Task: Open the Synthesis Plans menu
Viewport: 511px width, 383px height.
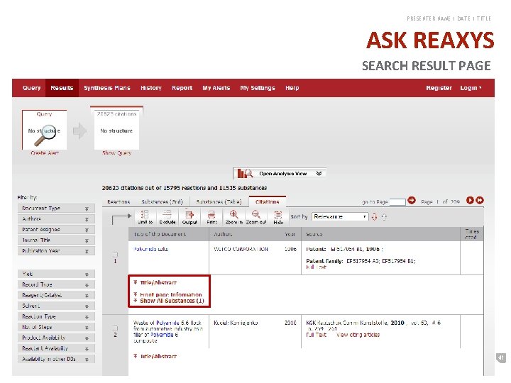Action: (107, 88)
